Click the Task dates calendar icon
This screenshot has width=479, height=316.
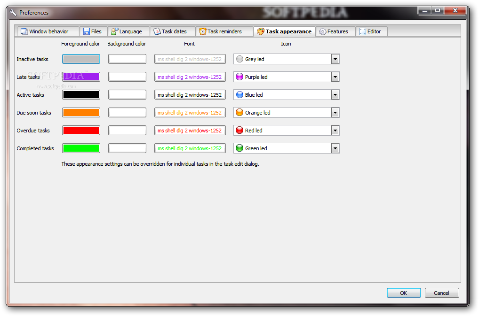pyautogui.click(x=157, y=31)
